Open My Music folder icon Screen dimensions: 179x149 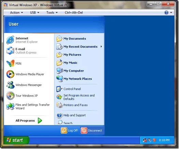59,63
